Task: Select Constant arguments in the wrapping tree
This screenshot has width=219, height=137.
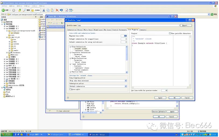Action: (x=81, y=70)
